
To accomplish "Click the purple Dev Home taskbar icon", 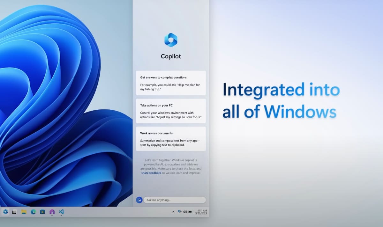I will point(52,212).
